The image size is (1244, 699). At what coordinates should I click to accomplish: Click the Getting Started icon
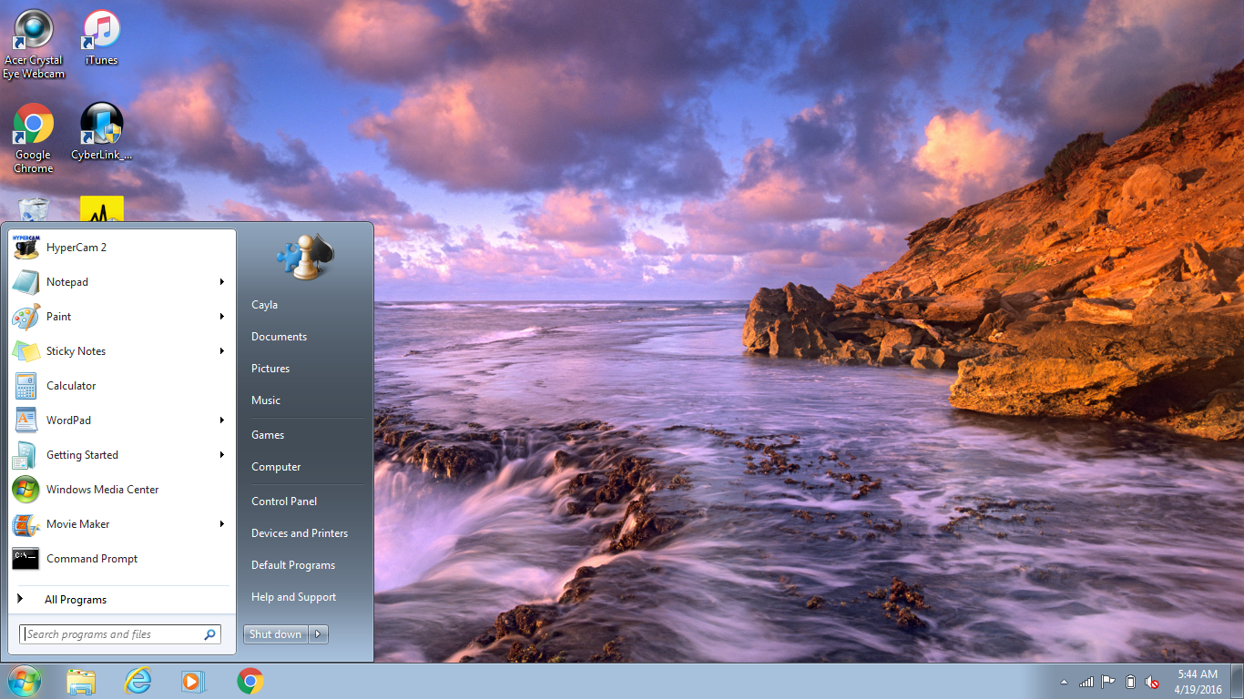[25, 455]
